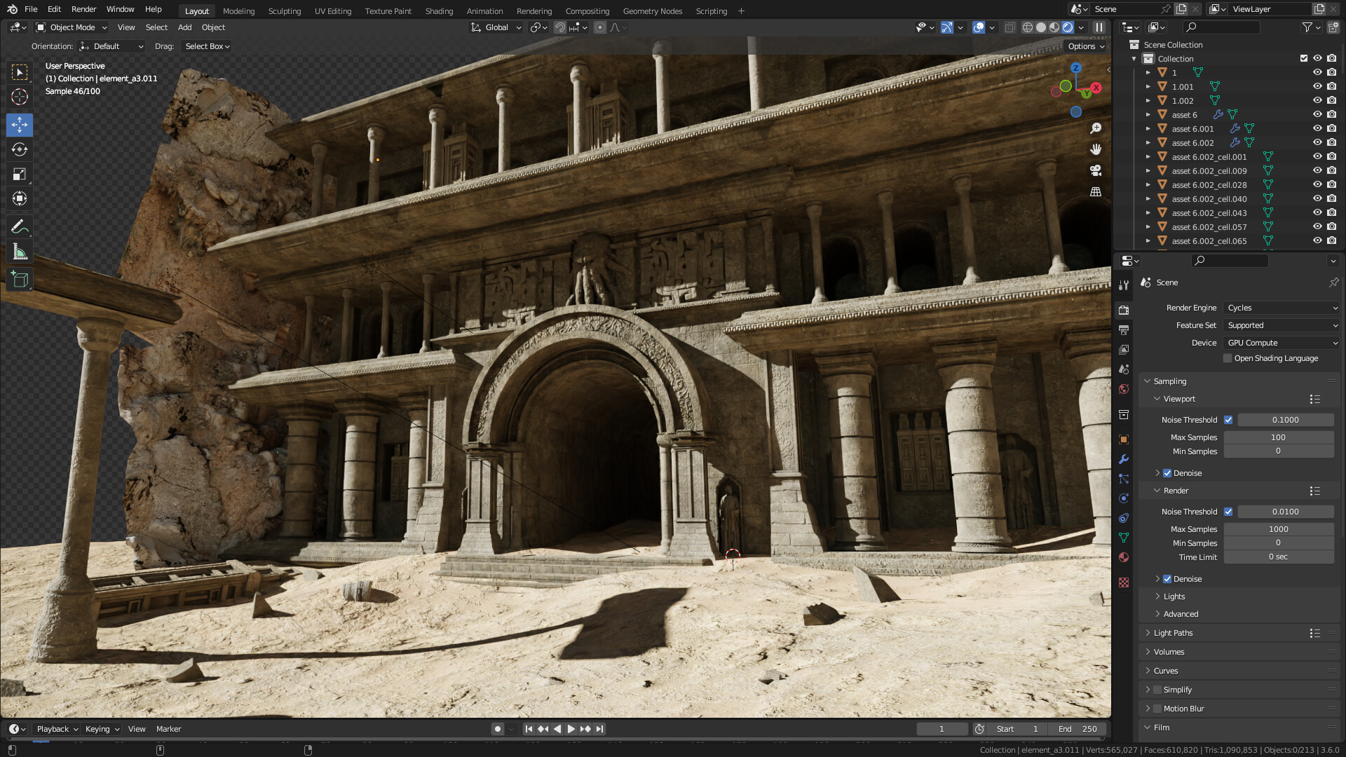
Task: Jump to the last frame in timeline
Action: tap(599, 728)
